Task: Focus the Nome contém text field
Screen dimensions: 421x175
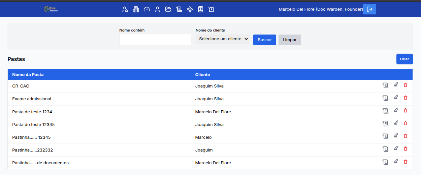Action: tap(155, 40)
